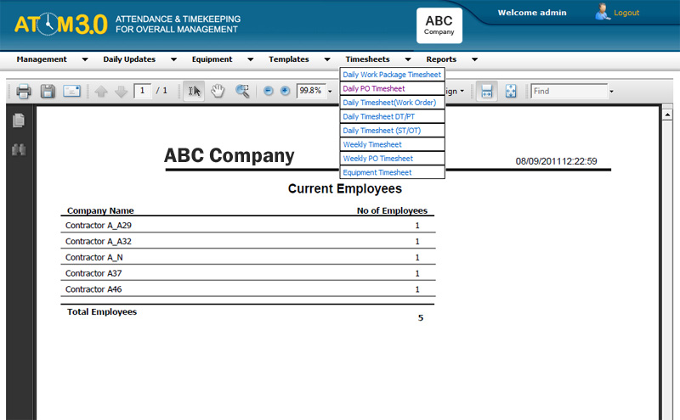The height and width of the screenshot is (420, 680).
Task: Click the total value 5
Action: coord(421,318)
